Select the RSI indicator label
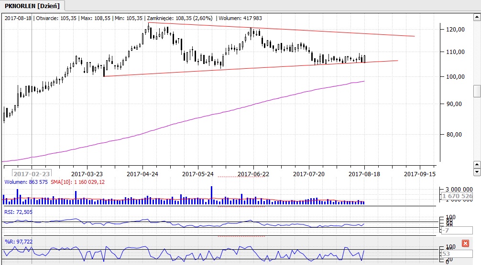Screen dimensions: 481x265 [18, 212]
